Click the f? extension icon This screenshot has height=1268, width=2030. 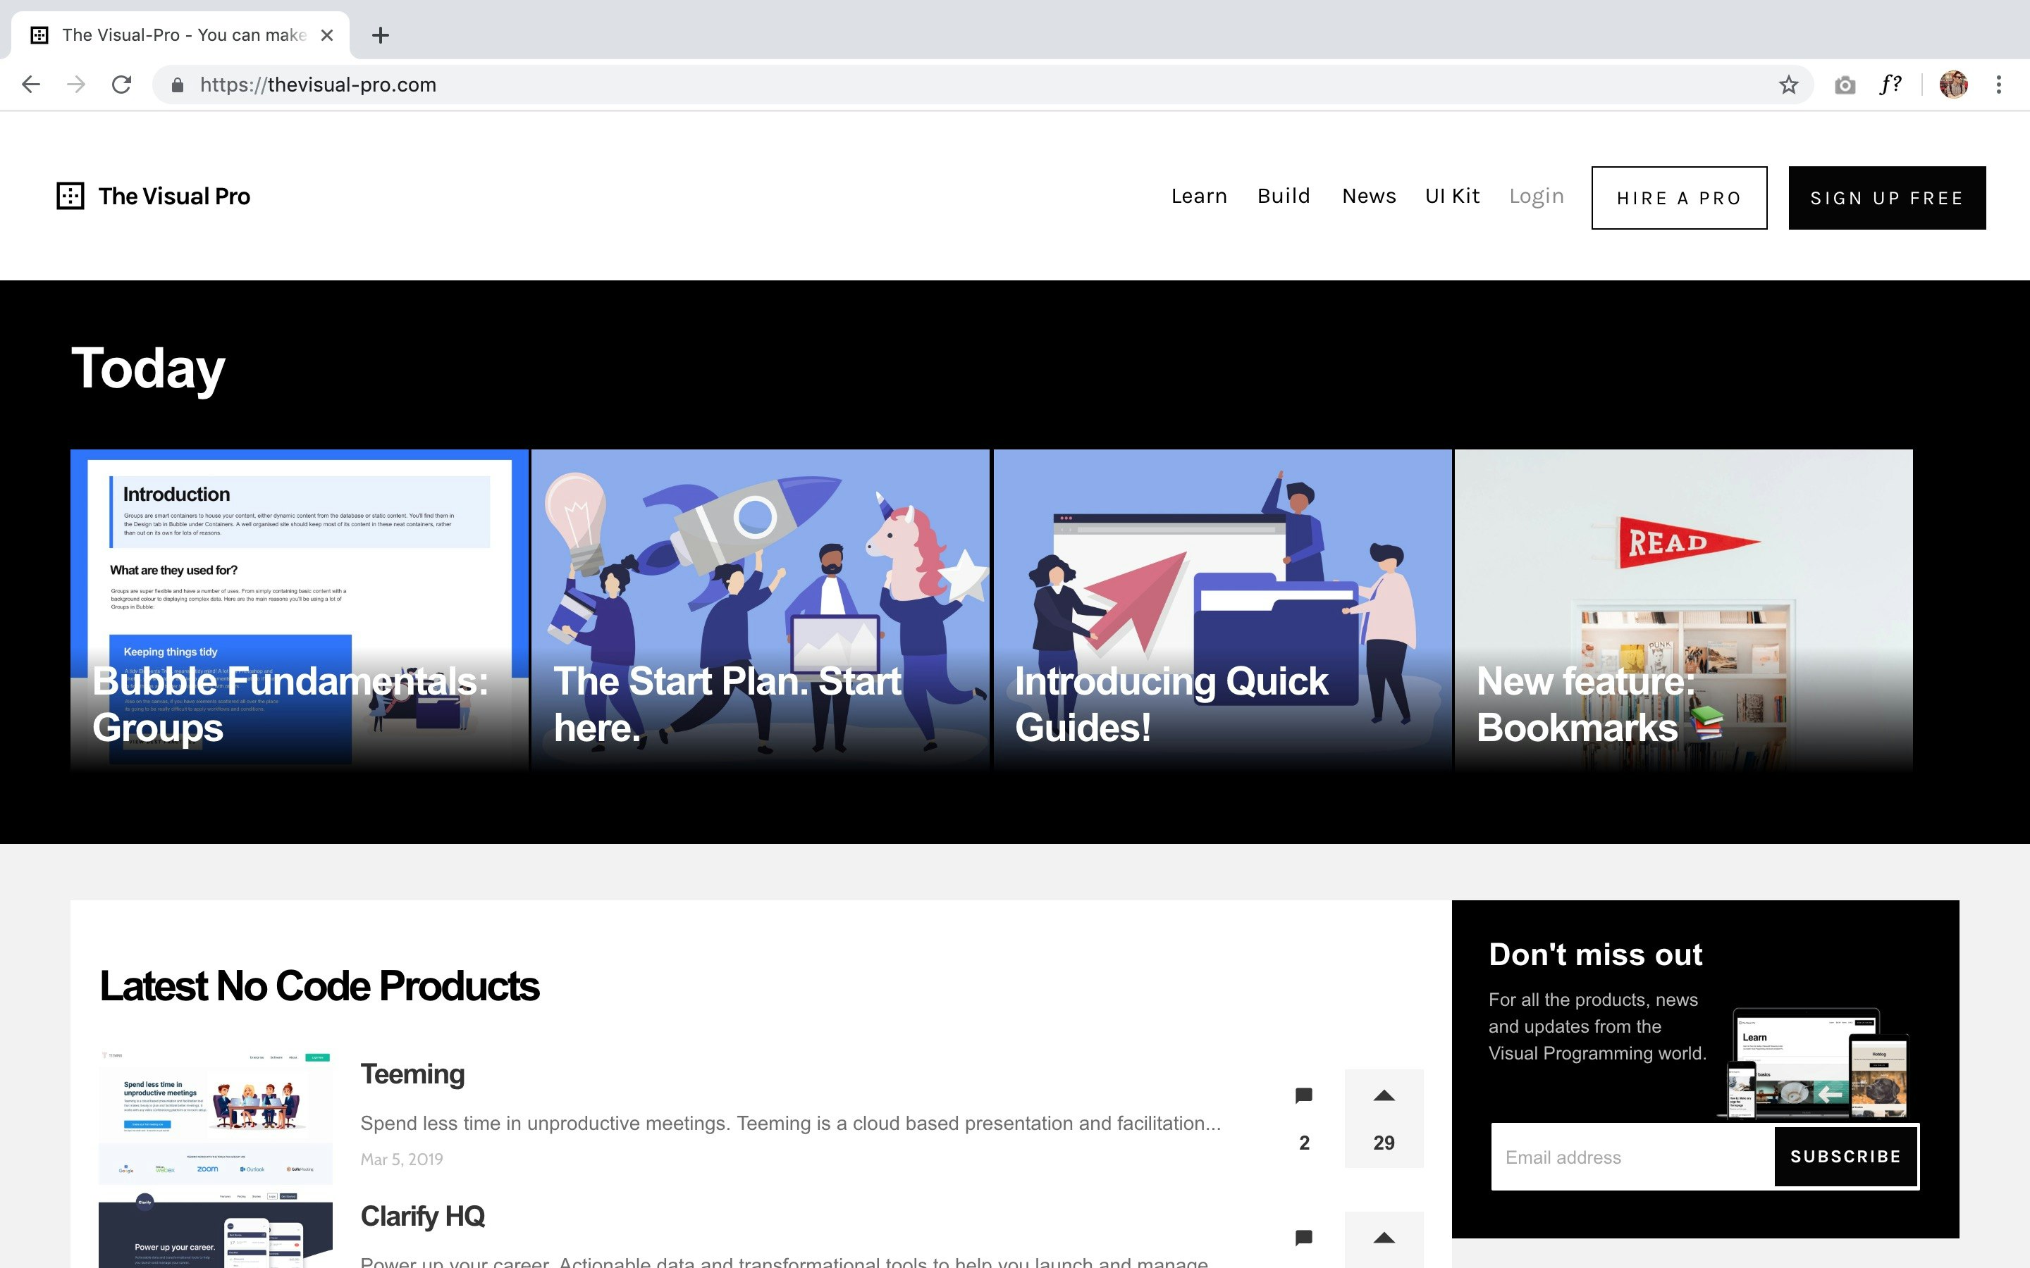1890,84
